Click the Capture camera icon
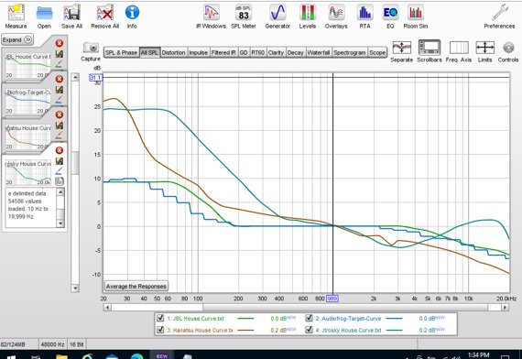Image resolution: width=522 pixels, height=359 pixels. (x=91, y=48)
